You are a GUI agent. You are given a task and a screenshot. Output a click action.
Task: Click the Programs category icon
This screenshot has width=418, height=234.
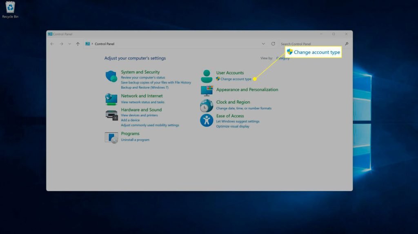pyautogui.click(x=111, y=138)
